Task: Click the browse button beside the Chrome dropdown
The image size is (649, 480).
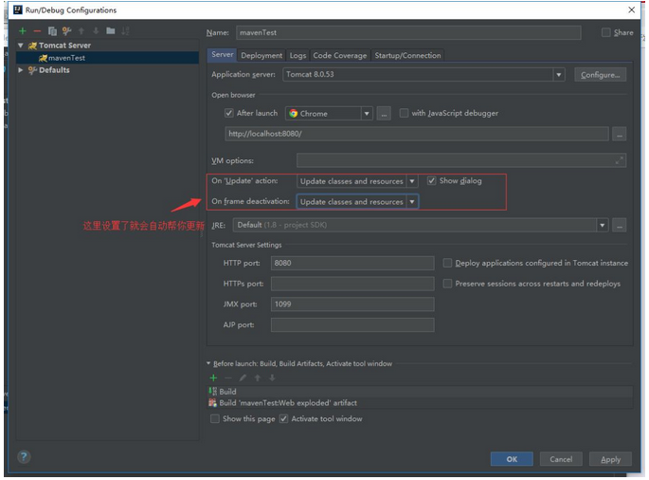Action: point(384,114)
